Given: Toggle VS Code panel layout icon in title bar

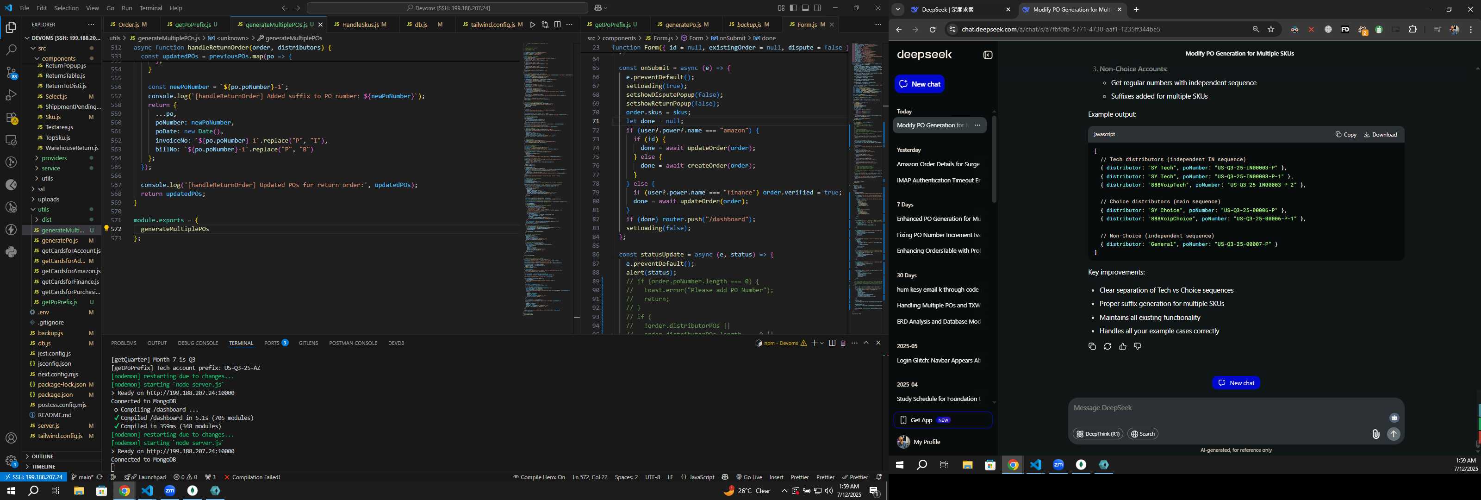Looking at the screenshot, I should click(x=805, y=8).
